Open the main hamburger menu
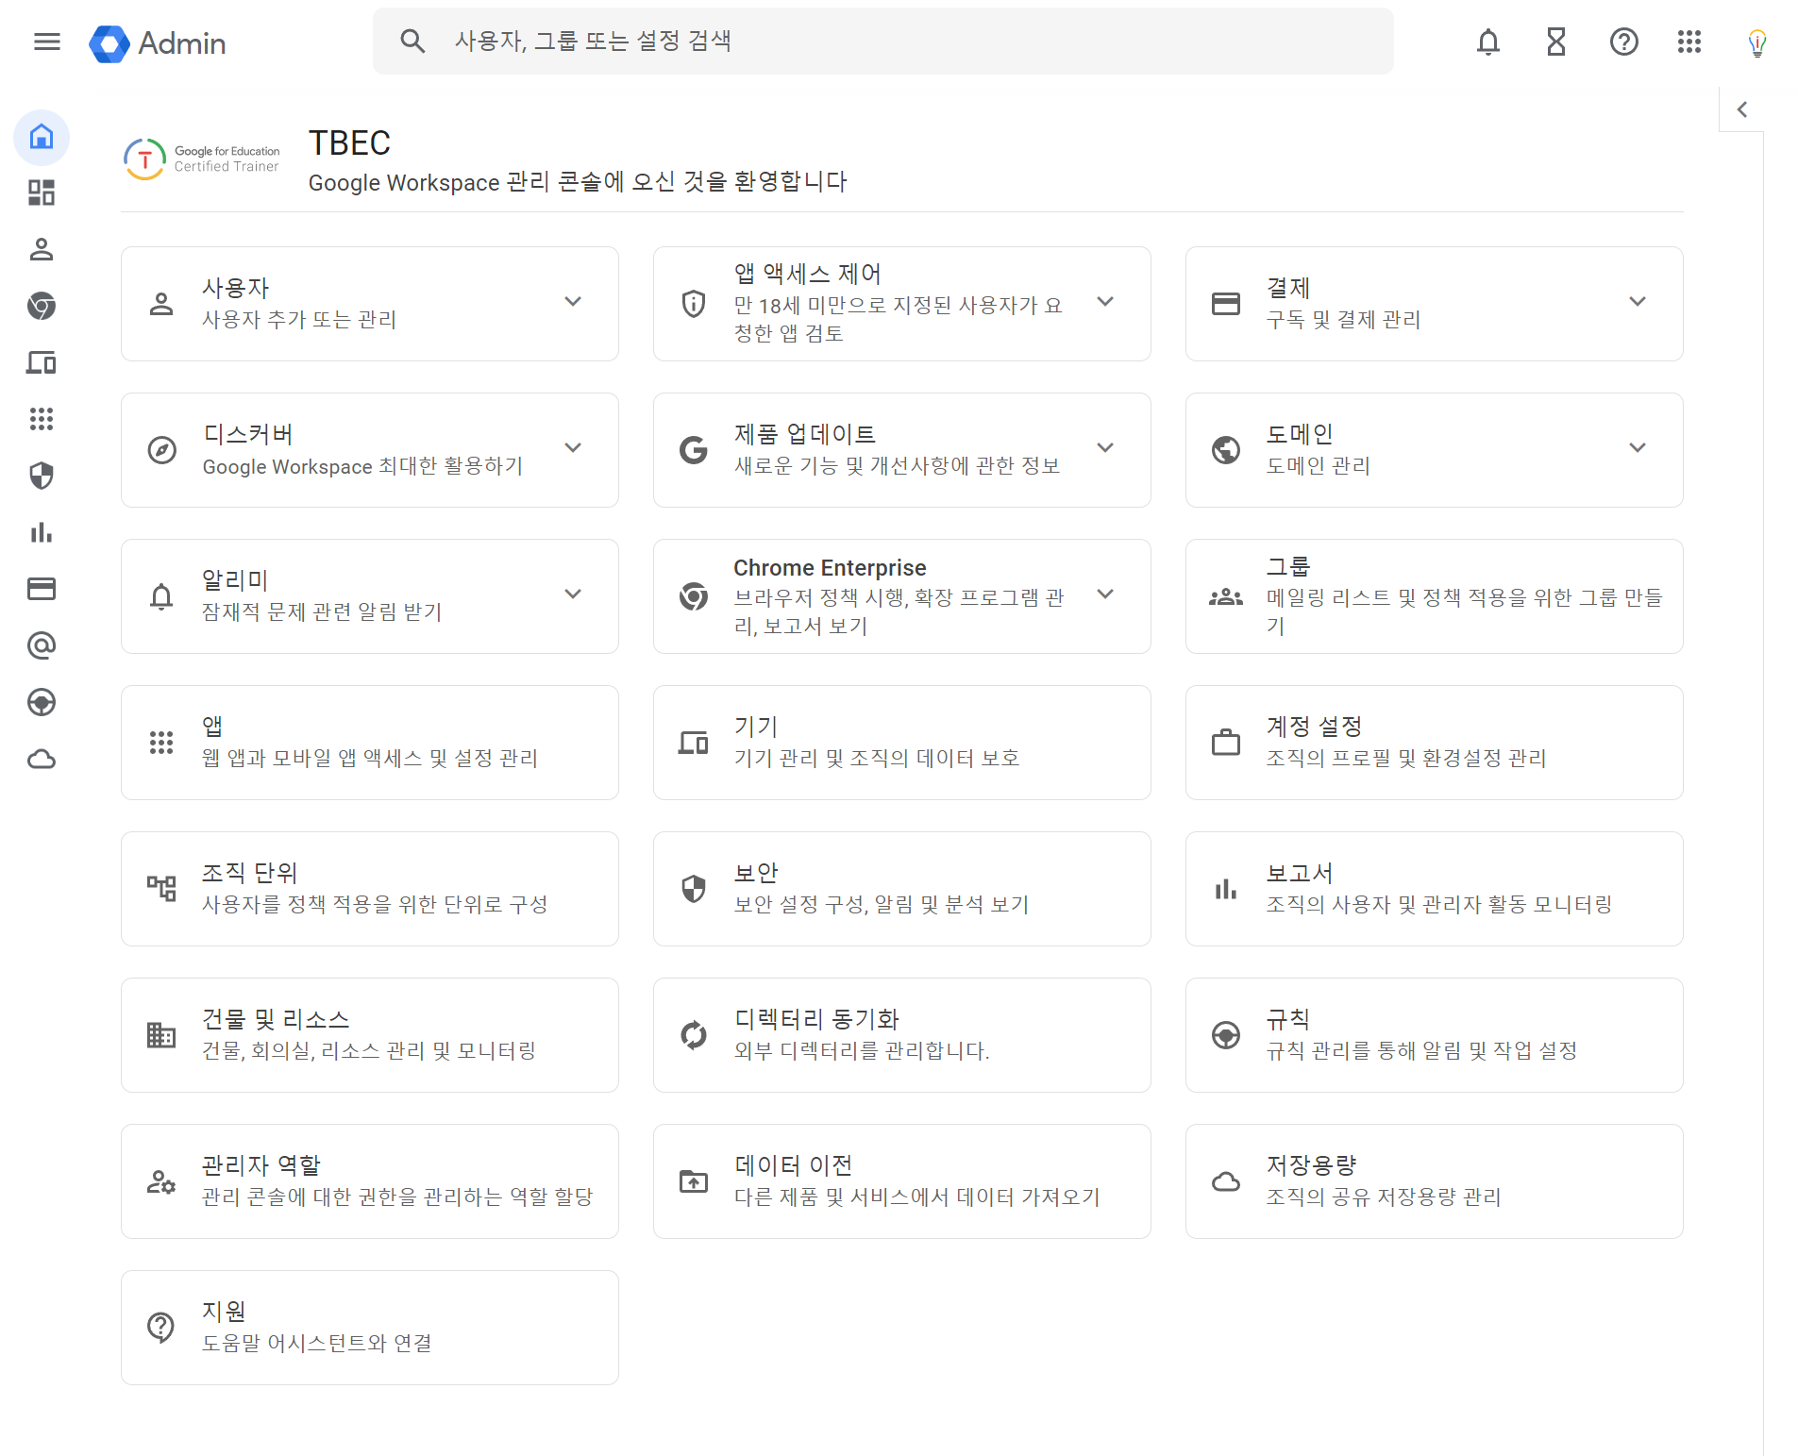The width and height of the screenshot is (1798, 1456). click(x=46, y=42)
